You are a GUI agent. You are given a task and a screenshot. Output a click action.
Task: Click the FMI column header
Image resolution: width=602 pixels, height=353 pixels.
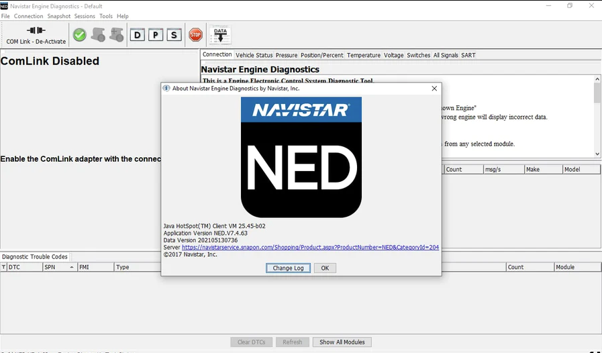coord(95,267)
